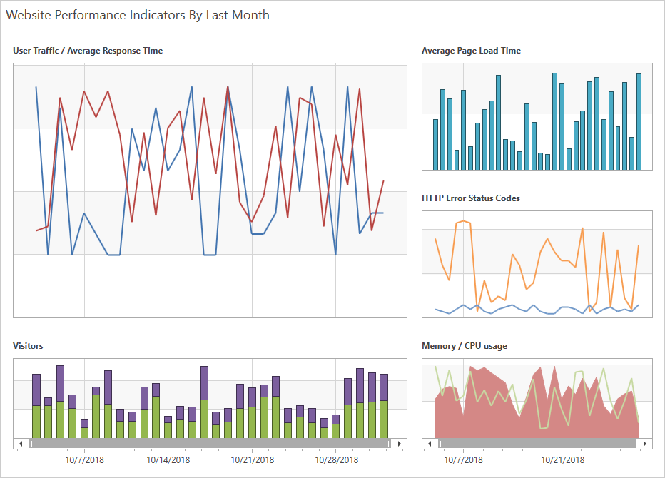Click the HTTP Error Status Codes title
The width and height of the screenshot is (665, 478).
pos(470,198)
